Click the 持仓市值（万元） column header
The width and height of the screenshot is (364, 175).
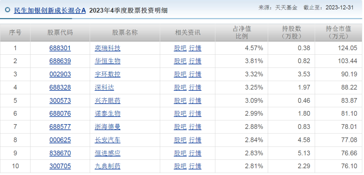(338, 32)
